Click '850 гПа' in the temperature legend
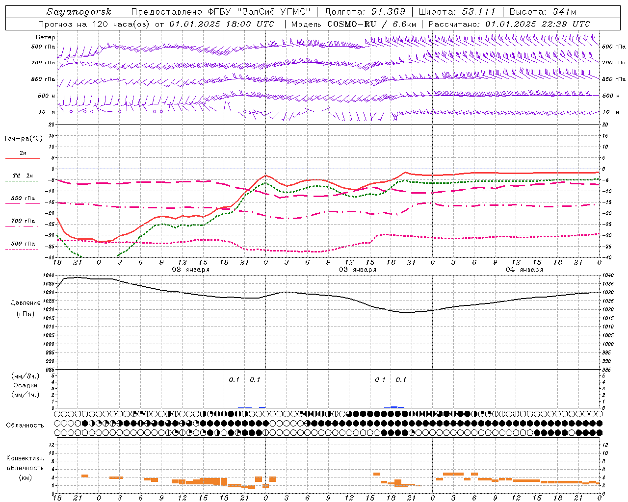 [x=23, y=199]
